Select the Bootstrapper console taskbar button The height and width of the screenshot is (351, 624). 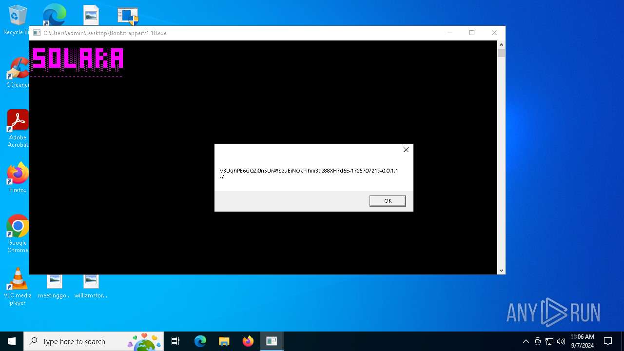(272, 341)
